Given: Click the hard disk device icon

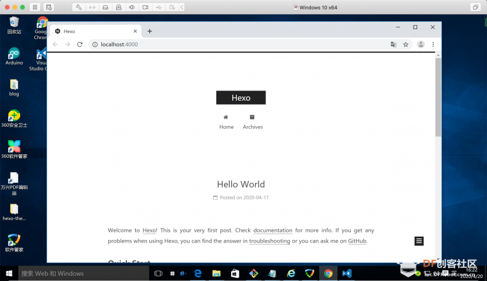Looking at the screenshot, I should (105, 7).
